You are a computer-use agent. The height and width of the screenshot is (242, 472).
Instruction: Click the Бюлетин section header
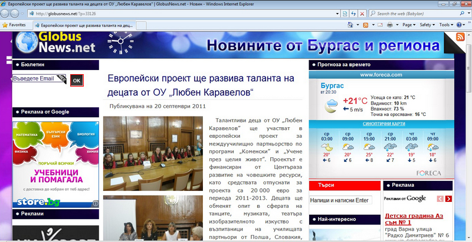coord(55,65)
